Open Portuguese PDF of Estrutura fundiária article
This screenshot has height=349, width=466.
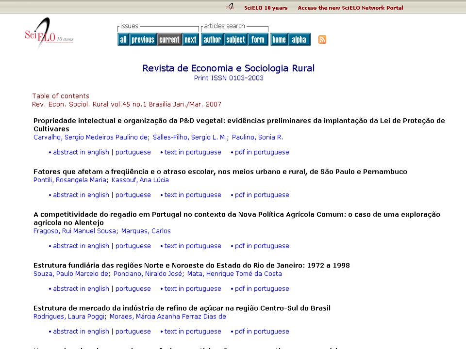coord(262,288)
